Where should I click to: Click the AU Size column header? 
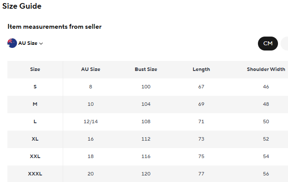coord(91,69)
